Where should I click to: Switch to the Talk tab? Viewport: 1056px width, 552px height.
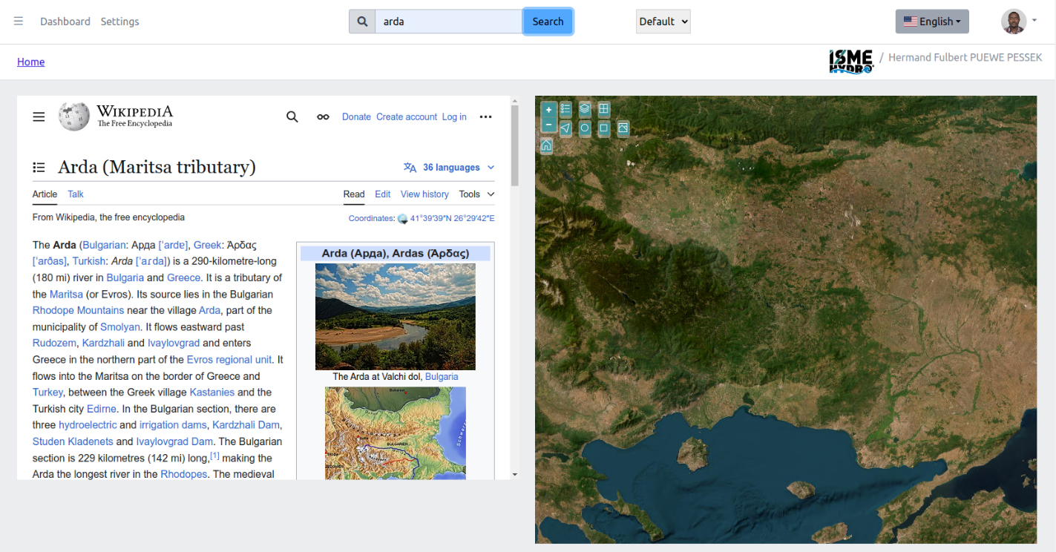(x=76, y=194)
